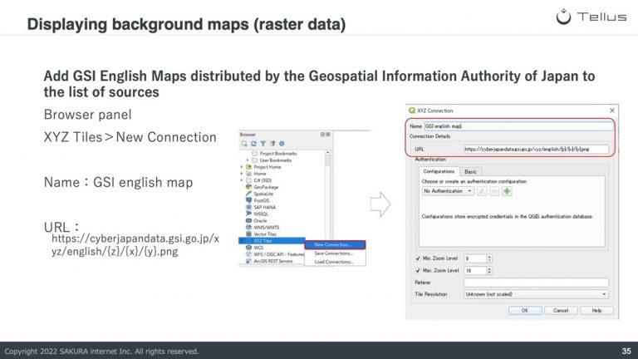The width and height of the screenshot is (638, 359).
Task: Click the Vector Tiles grid icon
Action: pos(248,234)
